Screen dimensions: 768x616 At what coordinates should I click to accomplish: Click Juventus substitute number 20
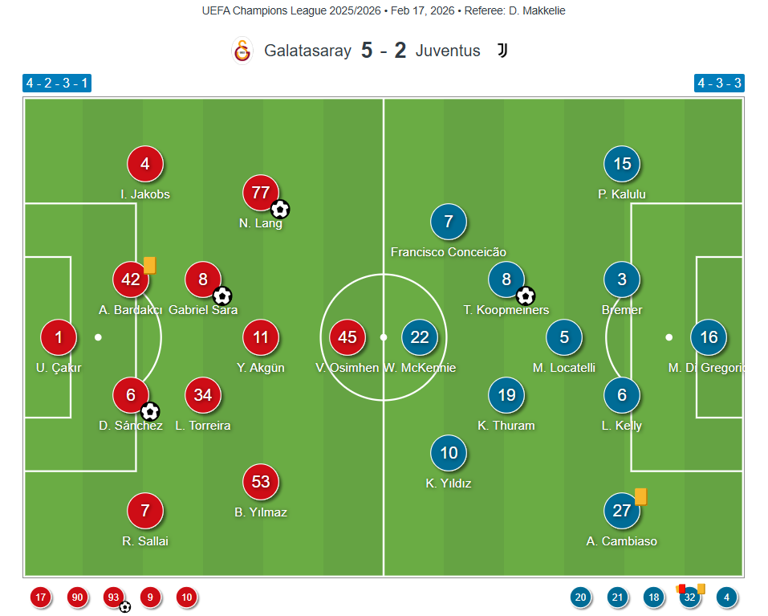[x=580, y=598]
